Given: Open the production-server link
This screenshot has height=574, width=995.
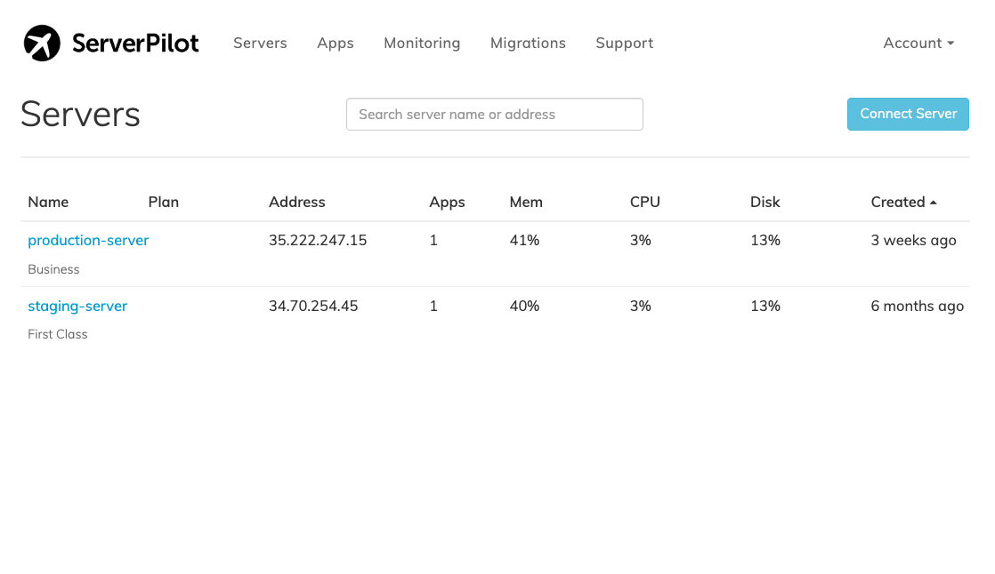Looking at the screenshot, I should click(88, 240).
